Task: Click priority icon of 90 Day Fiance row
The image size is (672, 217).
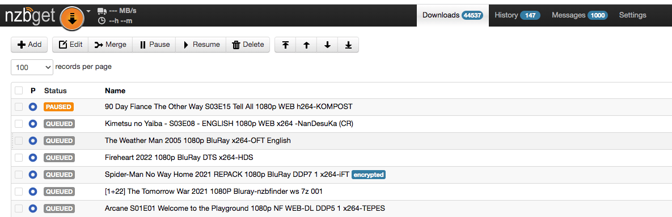Action: point(33,107)
